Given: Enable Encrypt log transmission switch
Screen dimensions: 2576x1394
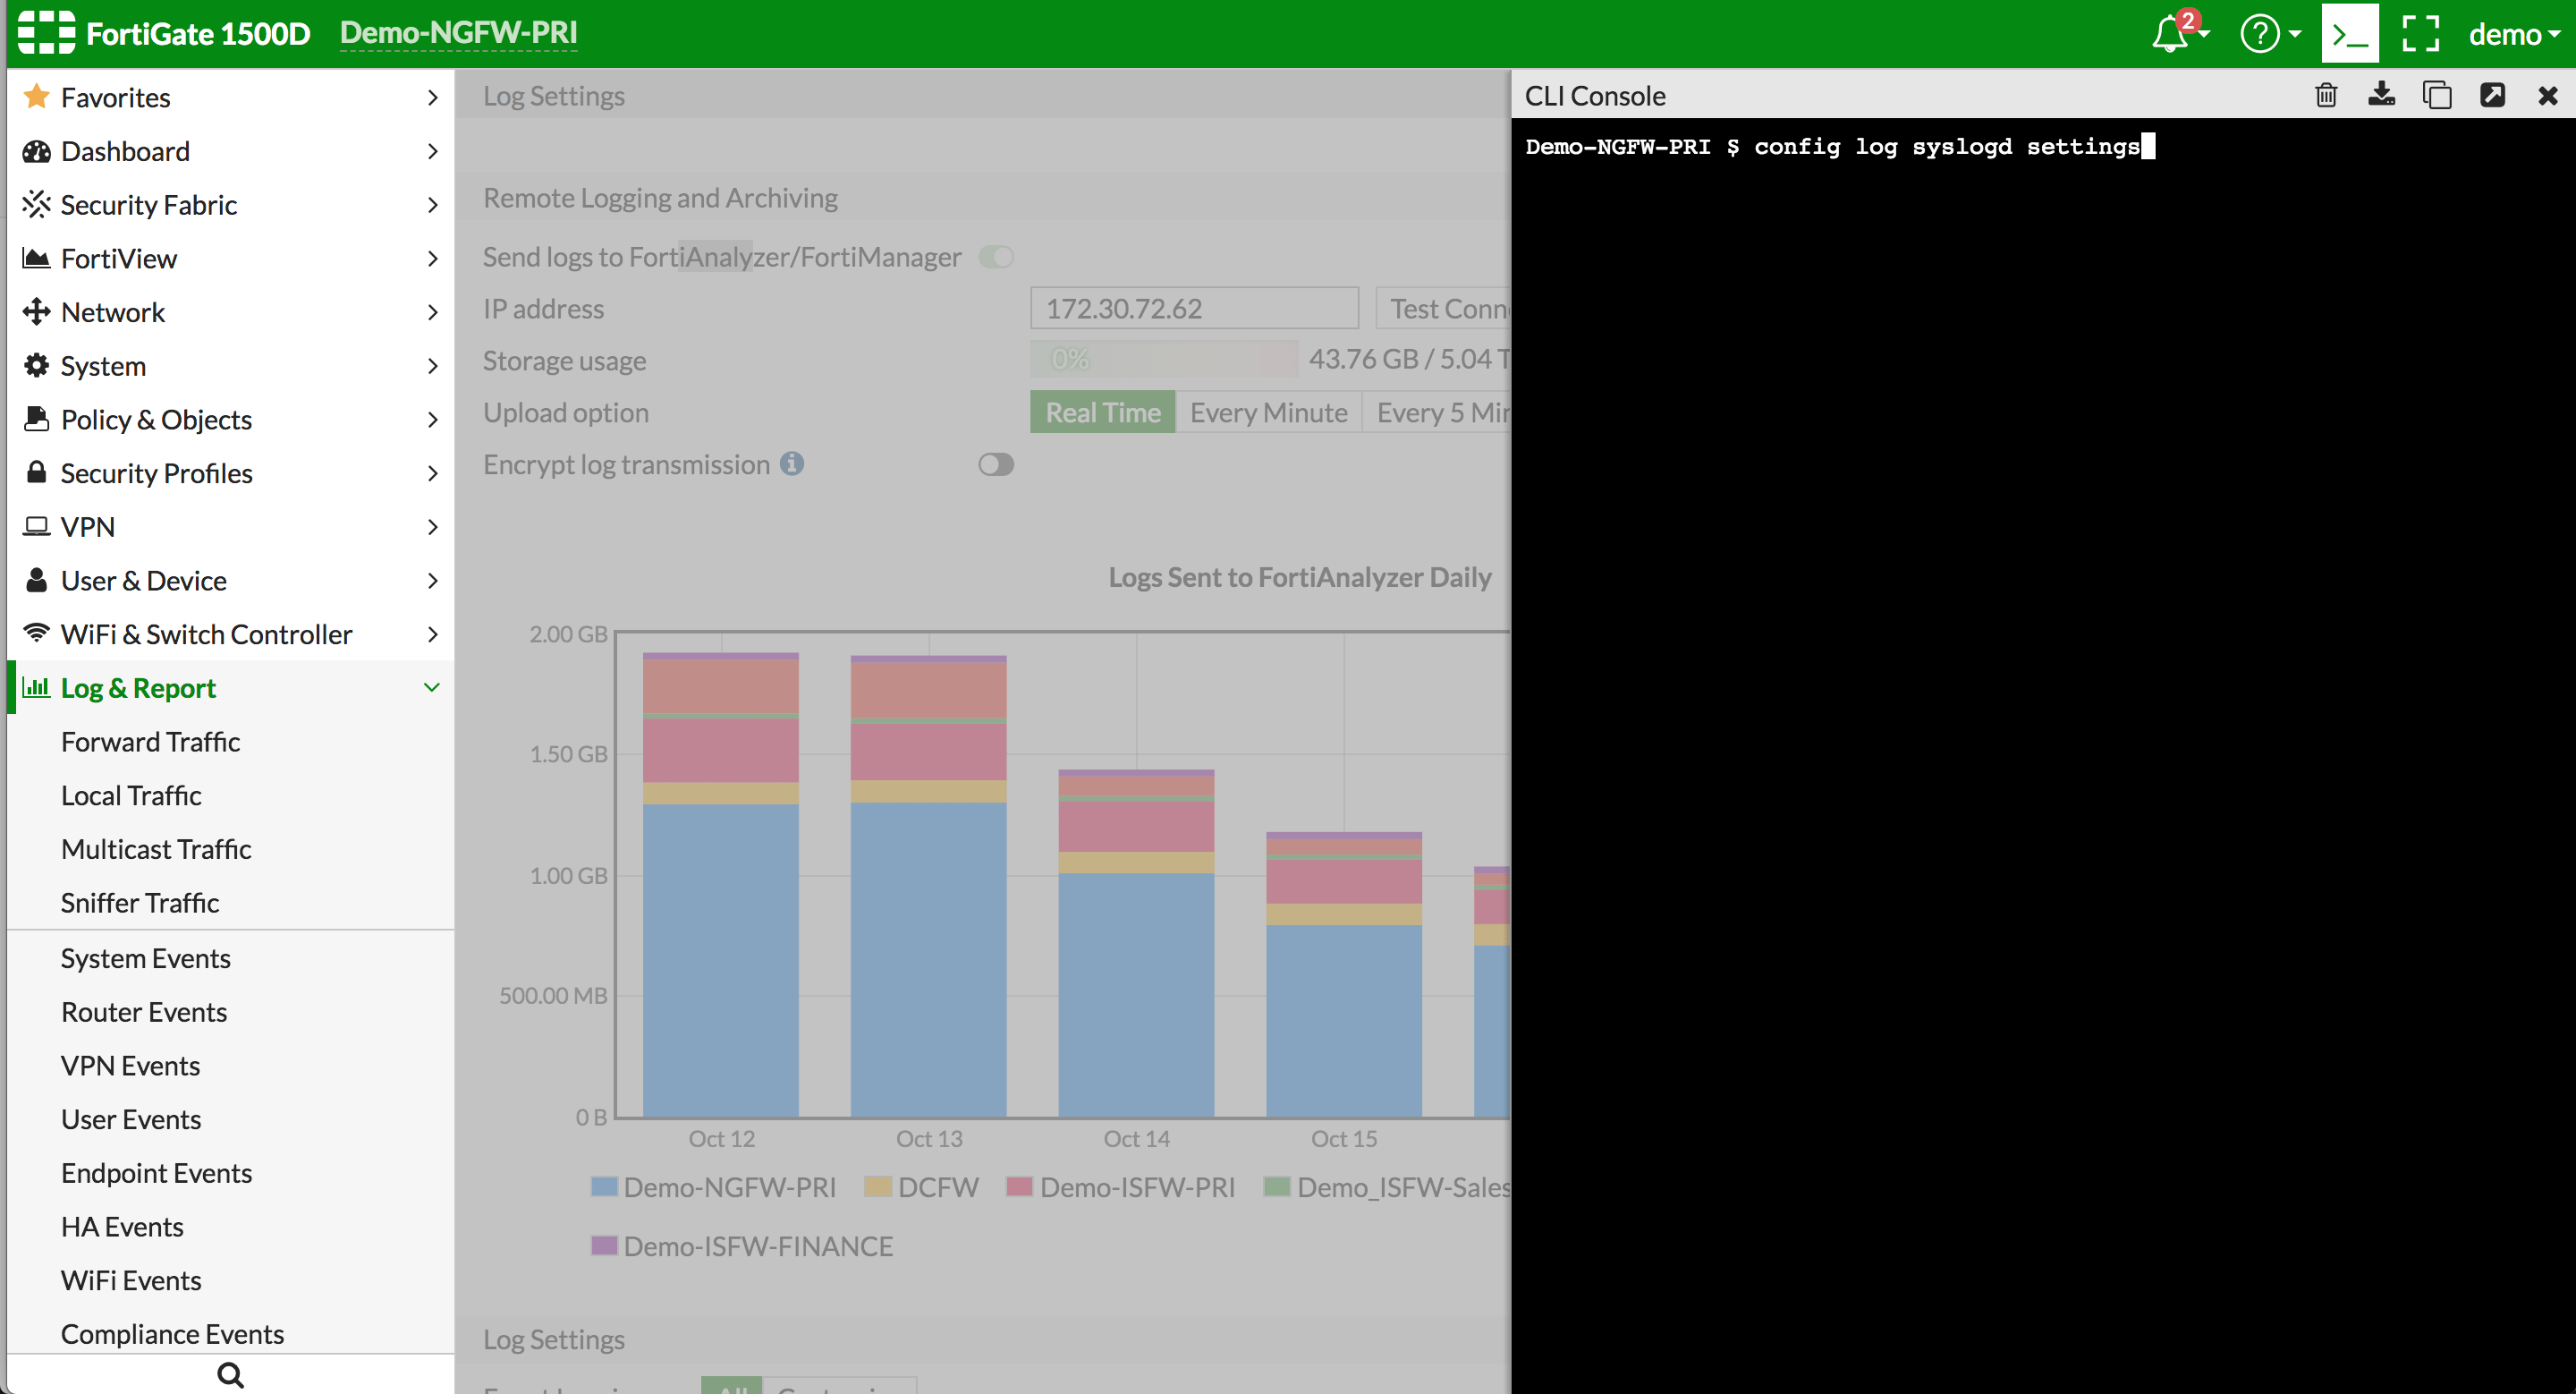Looking at the screenshot, I should pyautogui.click(x=996, y=464).
